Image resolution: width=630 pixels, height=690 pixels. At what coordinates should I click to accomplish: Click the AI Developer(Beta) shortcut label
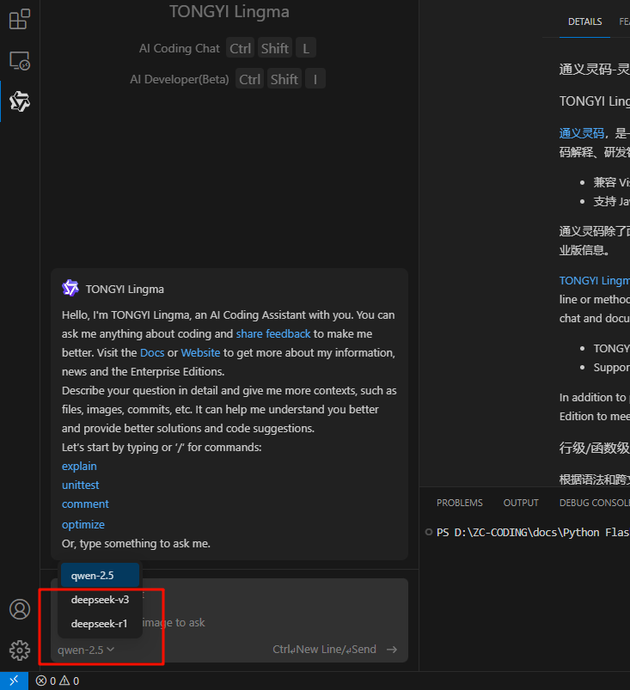click(x=180, y=79)
